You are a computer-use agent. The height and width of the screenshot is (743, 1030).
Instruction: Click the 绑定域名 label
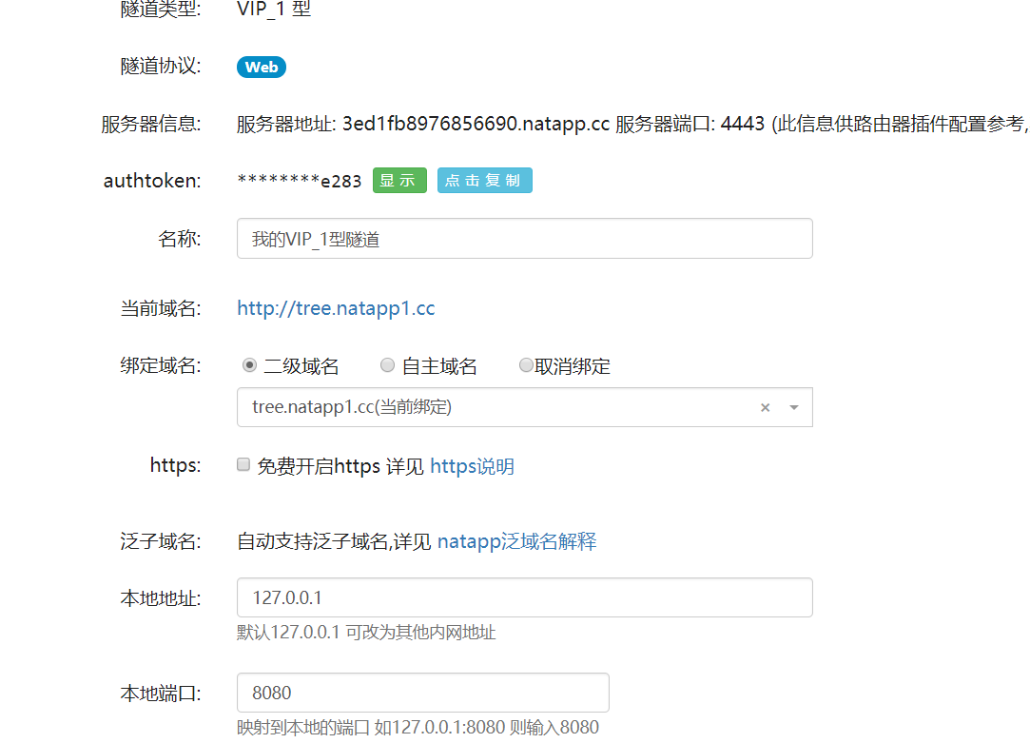161,366
